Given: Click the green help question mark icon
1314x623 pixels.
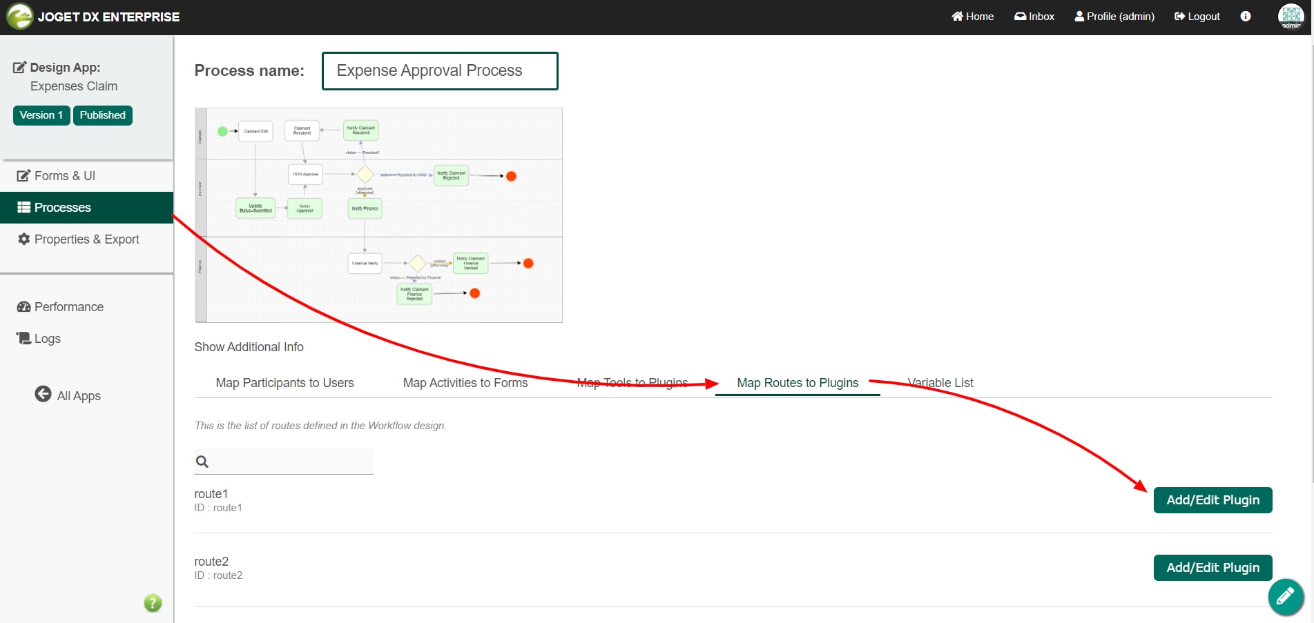Looking at the screenshot, I should (x=153, y=603).
